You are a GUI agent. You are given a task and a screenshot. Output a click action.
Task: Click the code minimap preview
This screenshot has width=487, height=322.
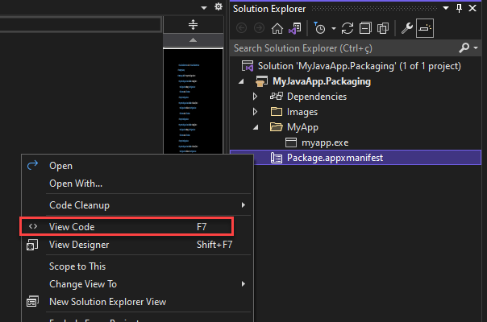(194, 101)
